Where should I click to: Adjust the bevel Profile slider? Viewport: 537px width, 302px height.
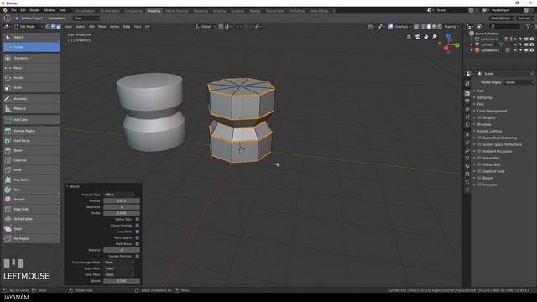[122, 213]
